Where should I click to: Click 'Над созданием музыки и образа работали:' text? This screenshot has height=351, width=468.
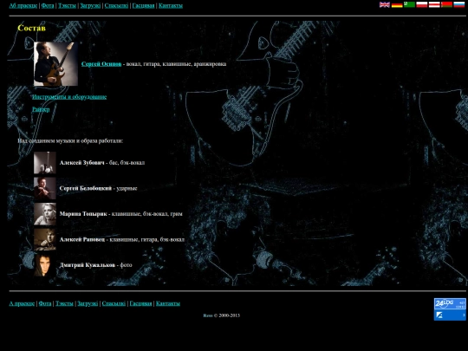pyautogui.click(x=70, y=141)
